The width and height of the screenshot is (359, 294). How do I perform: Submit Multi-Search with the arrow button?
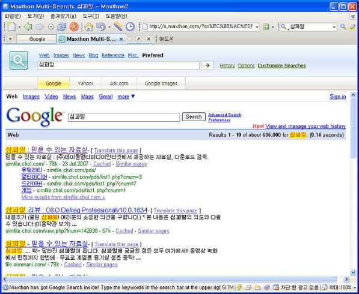click(207, 65)
